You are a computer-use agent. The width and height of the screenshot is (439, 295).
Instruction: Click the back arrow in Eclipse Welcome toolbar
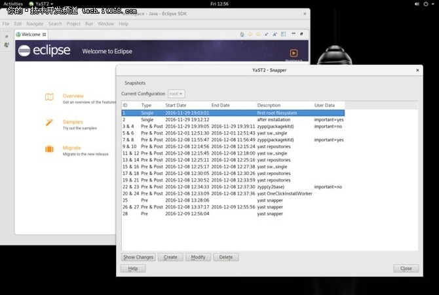(x=250, y=34)
